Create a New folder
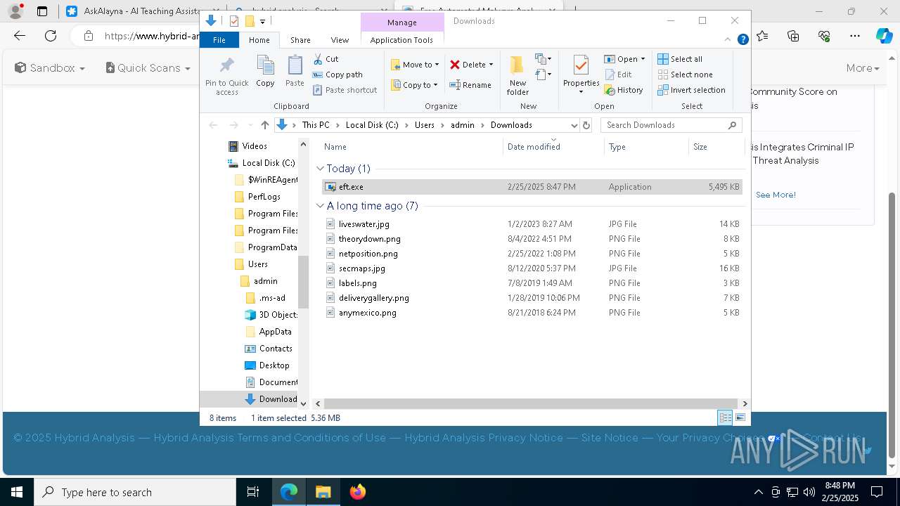The image size is (900, 506). [x=517, y=75]
